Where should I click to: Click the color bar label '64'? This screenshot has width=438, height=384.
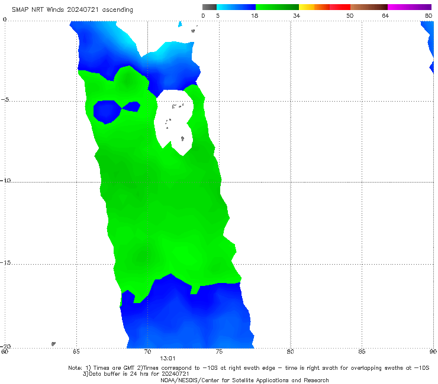click(x=385, y=15)
